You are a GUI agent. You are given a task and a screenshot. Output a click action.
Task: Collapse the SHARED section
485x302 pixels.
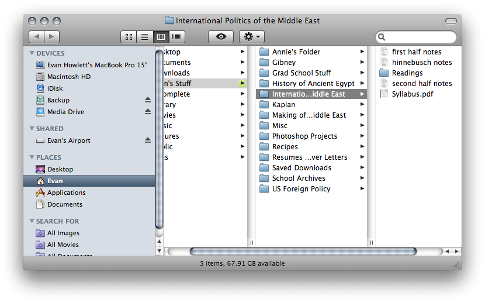click(32, 129)
